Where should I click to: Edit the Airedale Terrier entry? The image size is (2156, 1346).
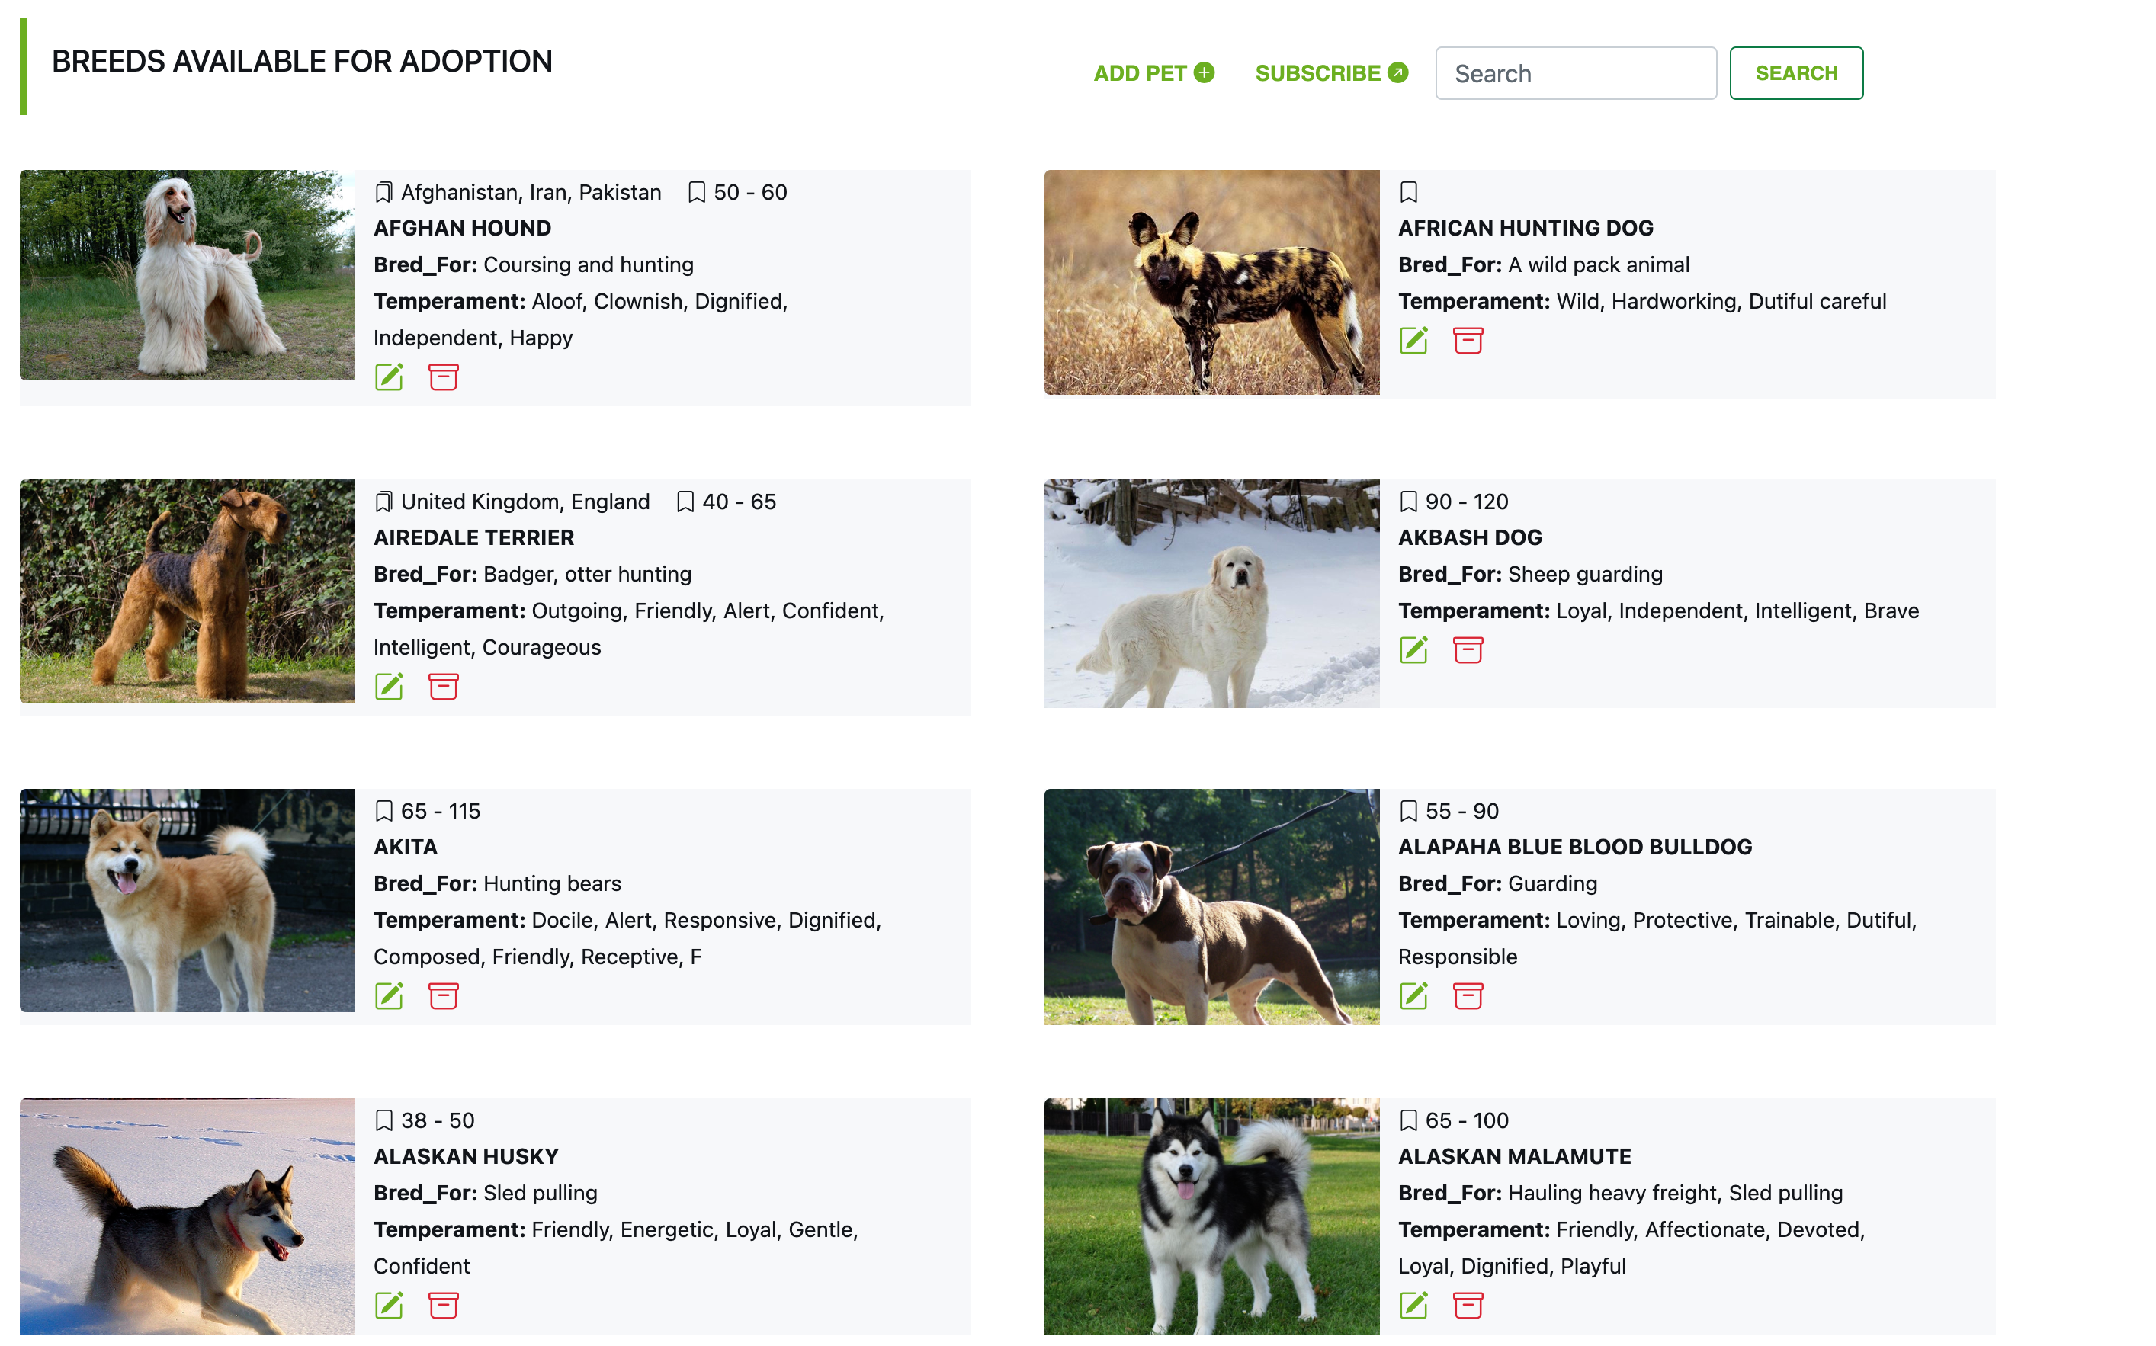coord(389,687)
